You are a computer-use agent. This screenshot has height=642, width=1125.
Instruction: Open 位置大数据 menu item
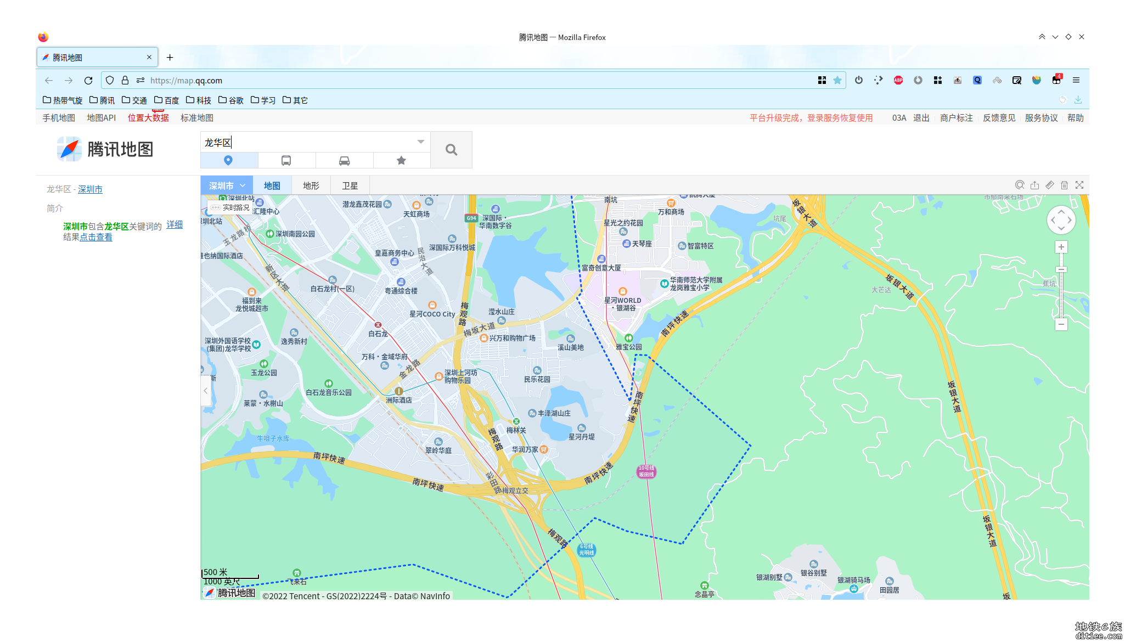(x=148, y=117)
